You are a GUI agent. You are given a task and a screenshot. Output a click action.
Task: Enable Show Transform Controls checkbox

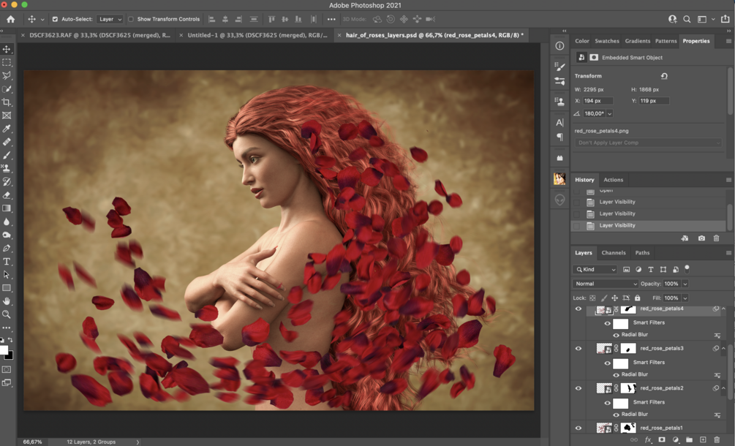[x=131, y=19]
